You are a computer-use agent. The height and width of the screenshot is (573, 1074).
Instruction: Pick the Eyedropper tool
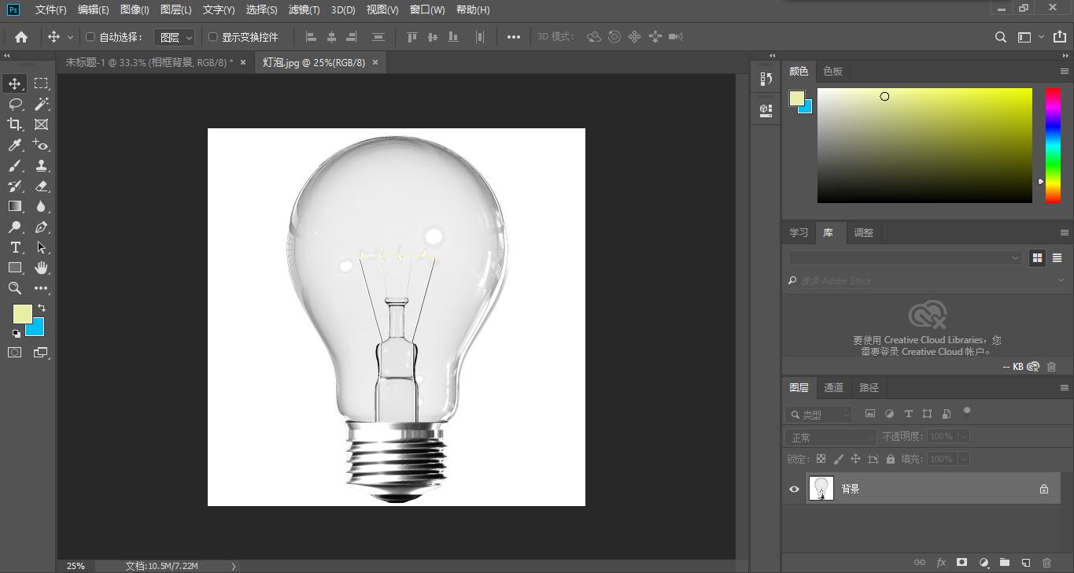coord(15,145)
